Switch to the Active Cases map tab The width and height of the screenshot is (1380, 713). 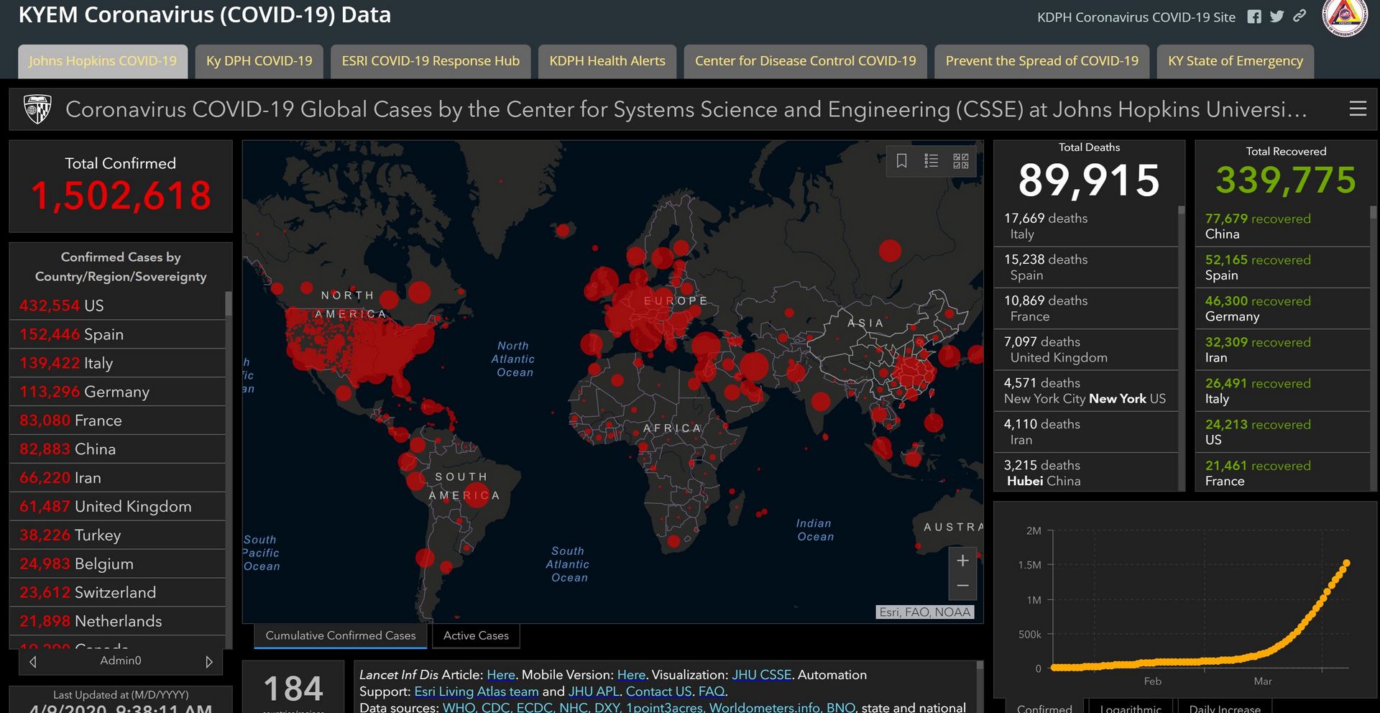click(475, 635)
